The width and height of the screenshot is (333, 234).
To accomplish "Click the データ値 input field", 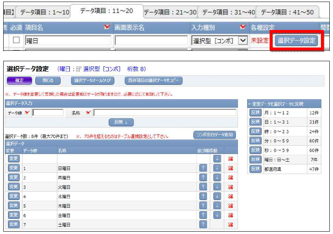I will point(48,113).
